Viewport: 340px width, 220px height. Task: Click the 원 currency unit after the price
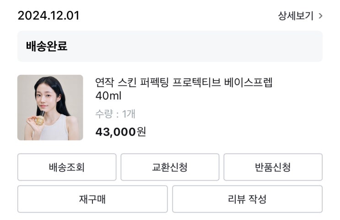[141, 132]
